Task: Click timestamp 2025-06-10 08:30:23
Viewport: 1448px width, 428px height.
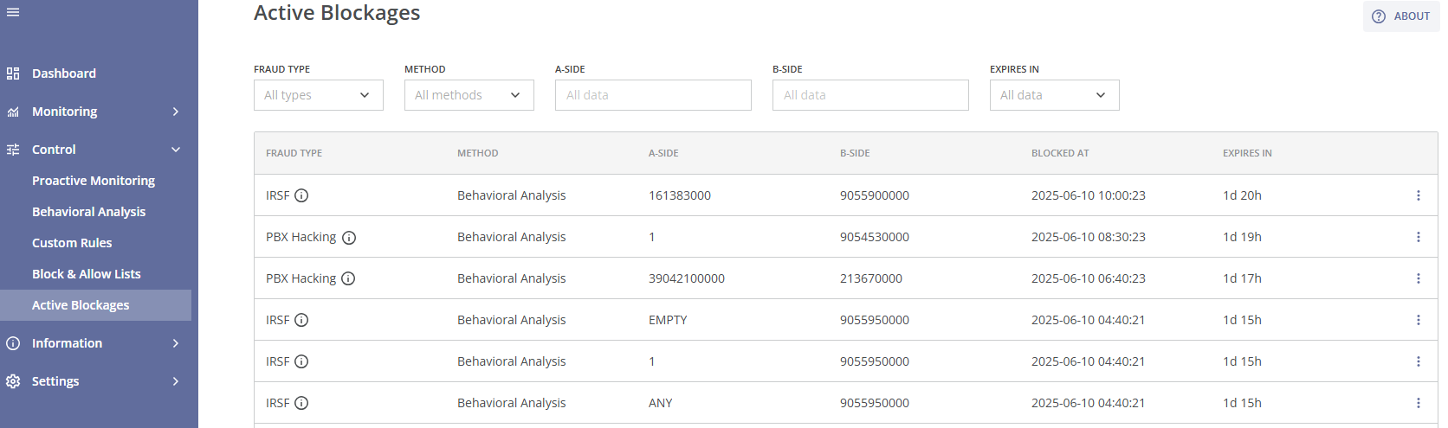Action: pos(1089,237)
